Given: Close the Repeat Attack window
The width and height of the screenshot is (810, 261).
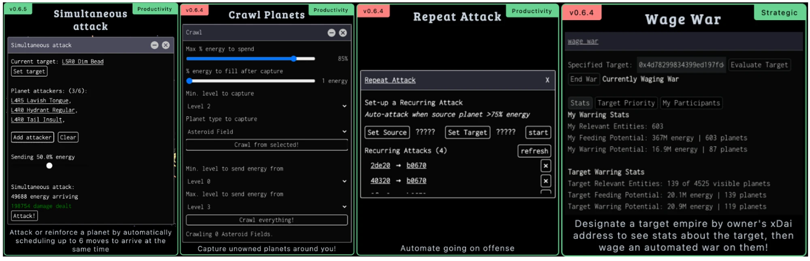Looking at the screenshot, I should pos(547,80).
